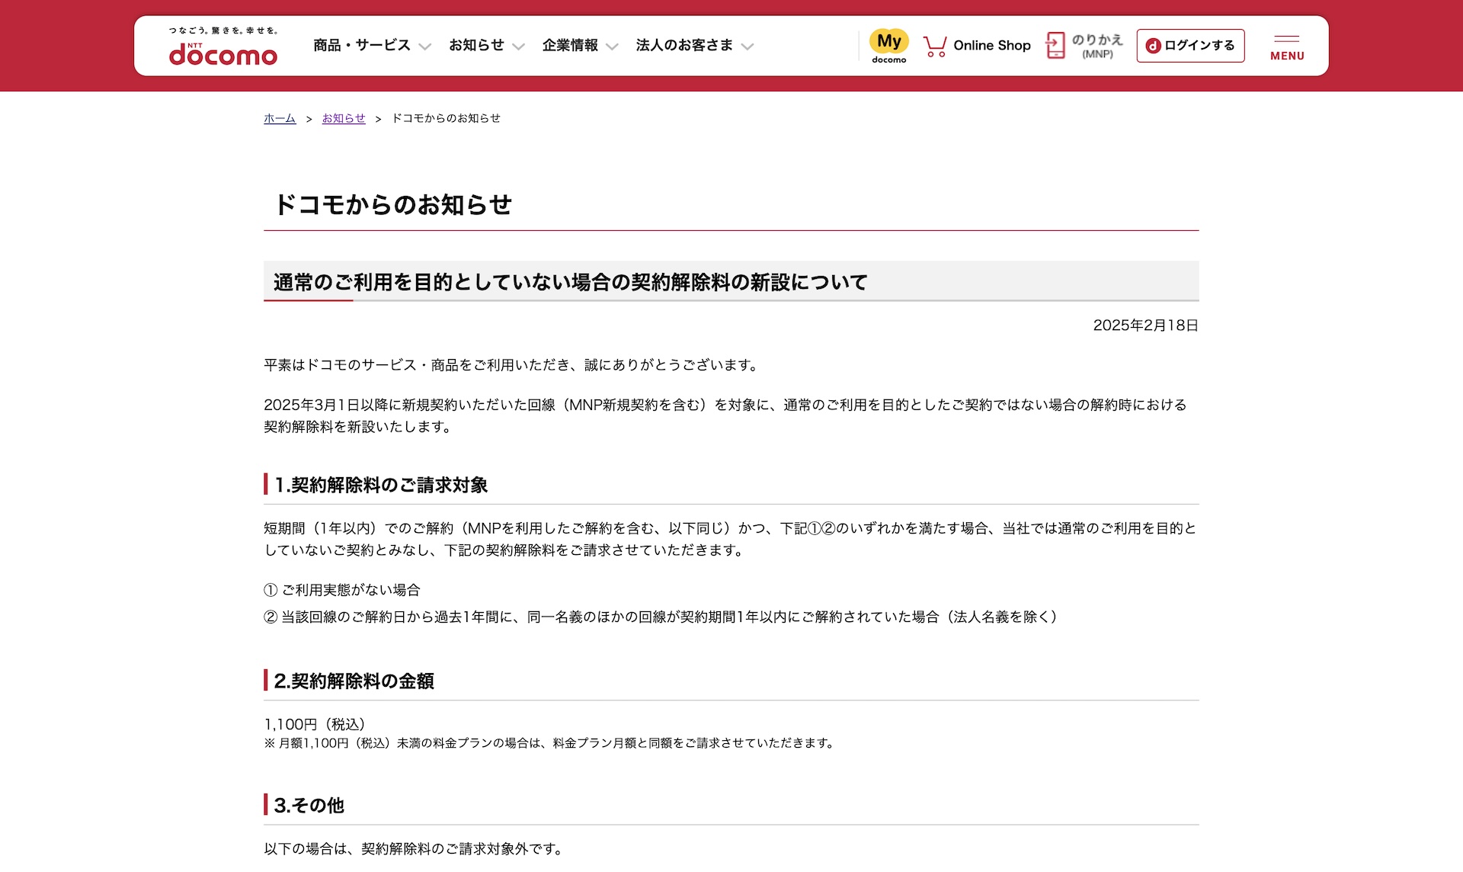Click the のりかえ (MNP) phone icon
This screenshot has height=872, width=1463.
click(x=1055, y=46)
